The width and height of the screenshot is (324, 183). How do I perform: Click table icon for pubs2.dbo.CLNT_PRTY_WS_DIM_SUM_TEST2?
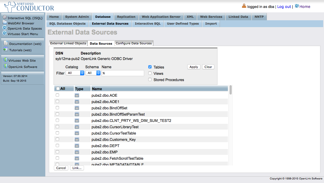77,121
